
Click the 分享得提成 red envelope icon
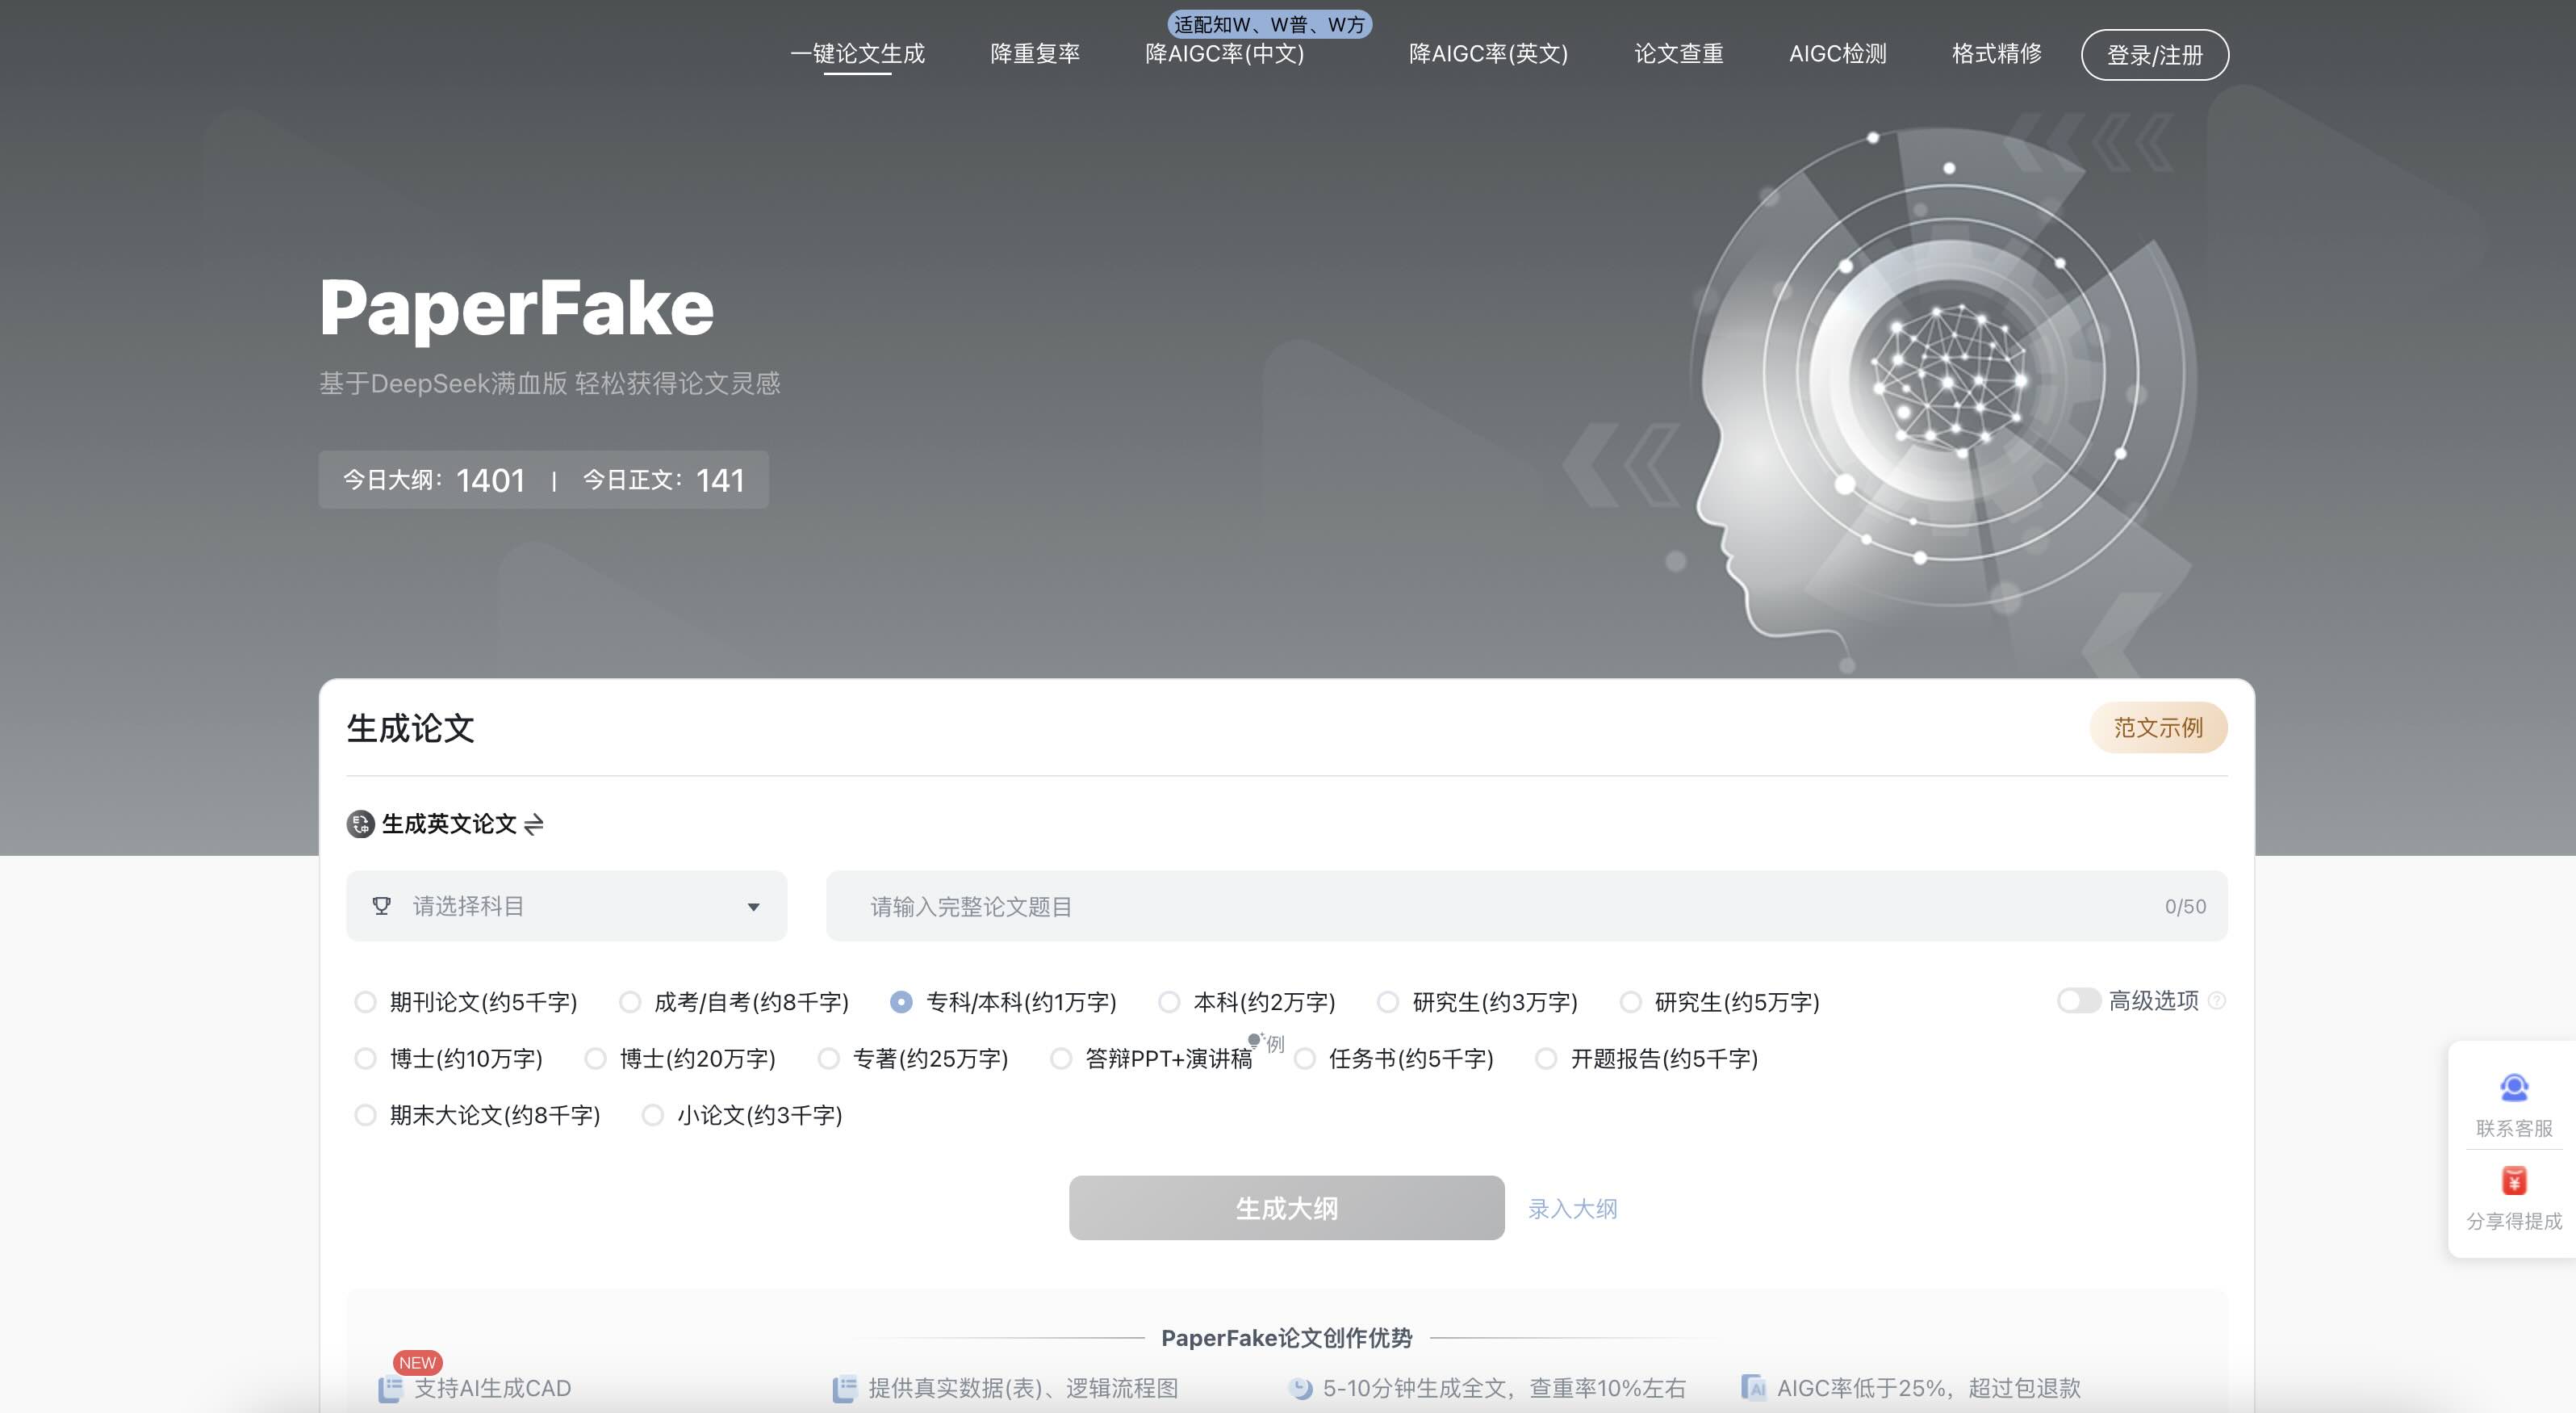[x=2513, y=1180]
